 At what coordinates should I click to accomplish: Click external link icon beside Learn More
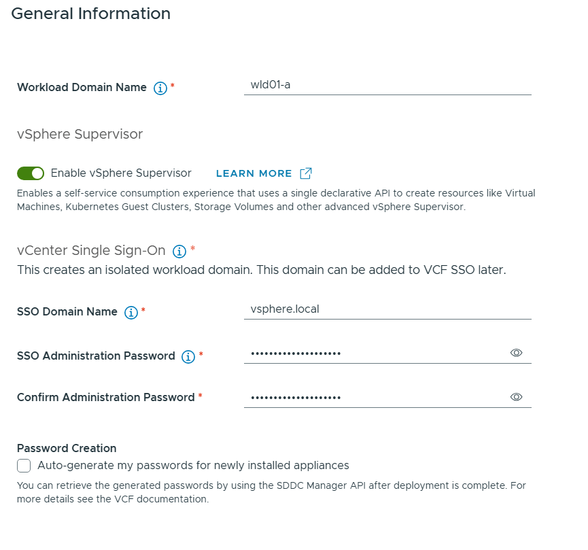306,173
